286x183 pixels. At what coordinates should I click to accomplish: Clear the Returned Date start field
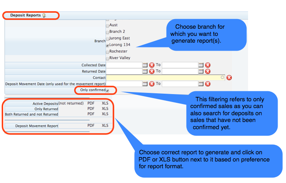point(152,71)
